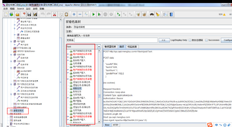Start the test with the green play icon
This screenshot has width=232, height=127.
(x=93, y=14)
